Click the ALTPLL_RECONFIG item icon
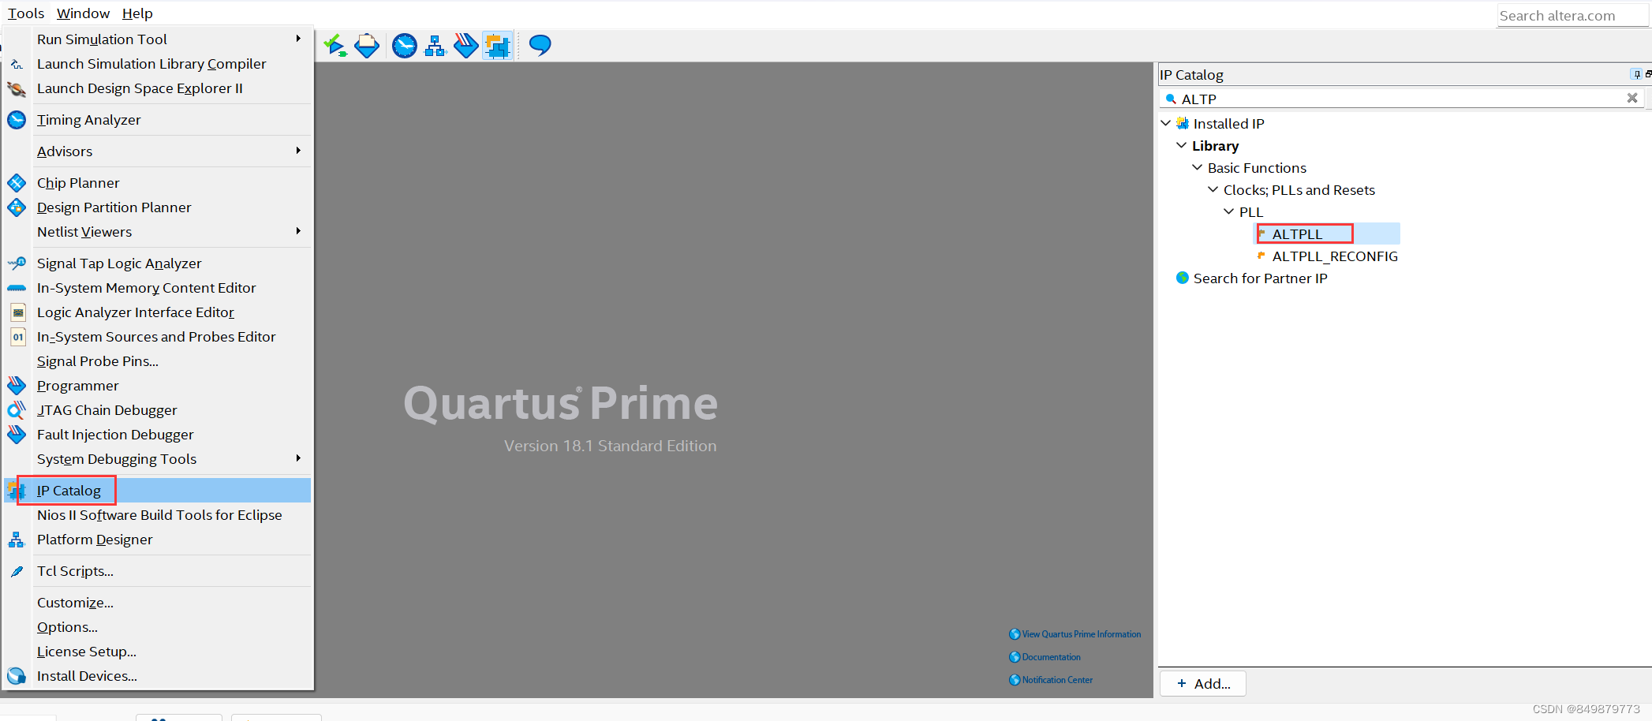1652x721 pixels. pos(1261,256)
